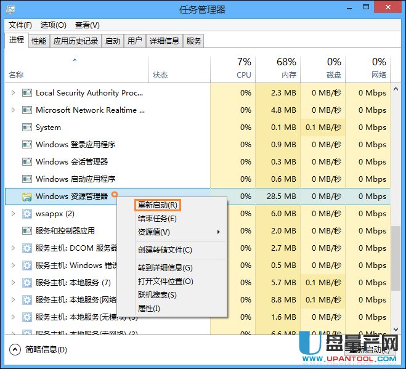
Task: Switch to the 详细信息 tab
Action: pyautogui.click(x=164, y=41)
